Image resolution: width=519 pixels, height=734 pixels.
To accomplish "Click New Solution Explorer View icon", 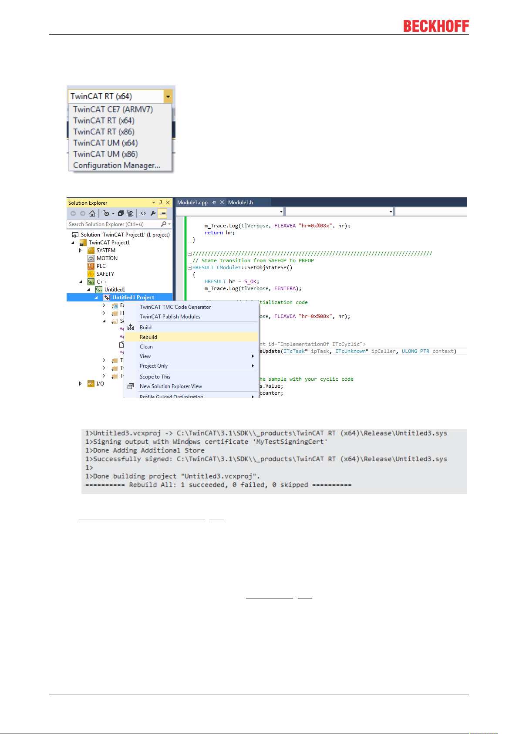I will [x=131, y=386].
